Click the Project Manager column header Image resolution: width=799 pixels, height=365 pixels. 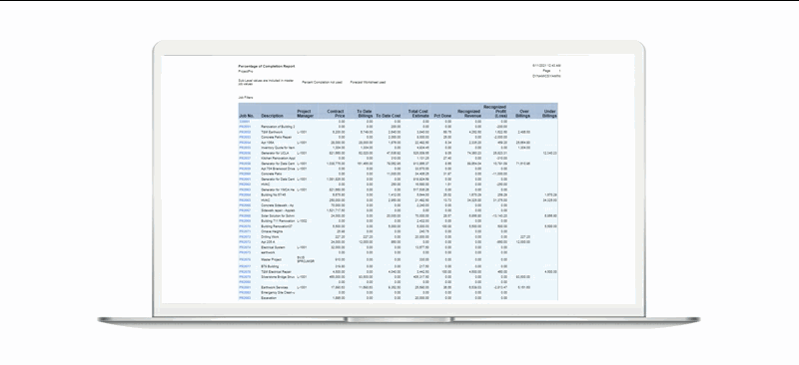tap(305, 113)
